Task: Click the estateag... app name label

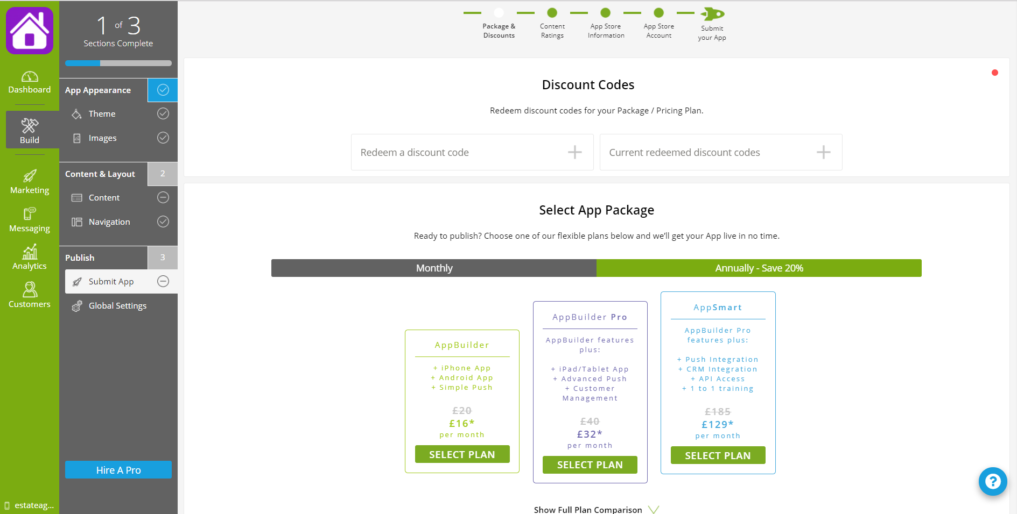Action: point(34,505)
